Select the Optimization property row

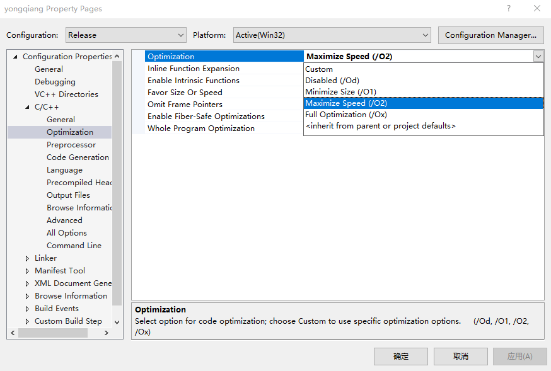[224, 57]
